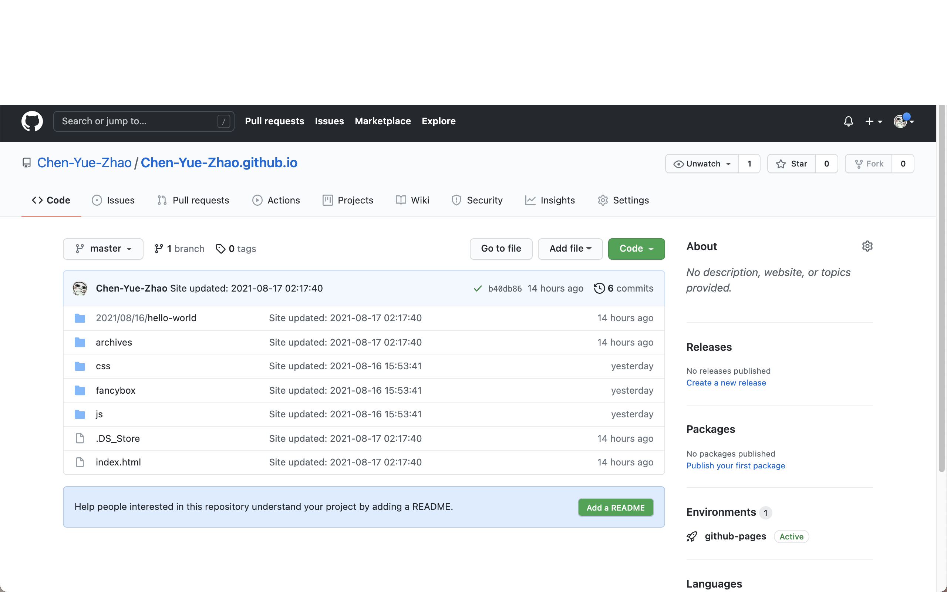Open the js folder

100,414
